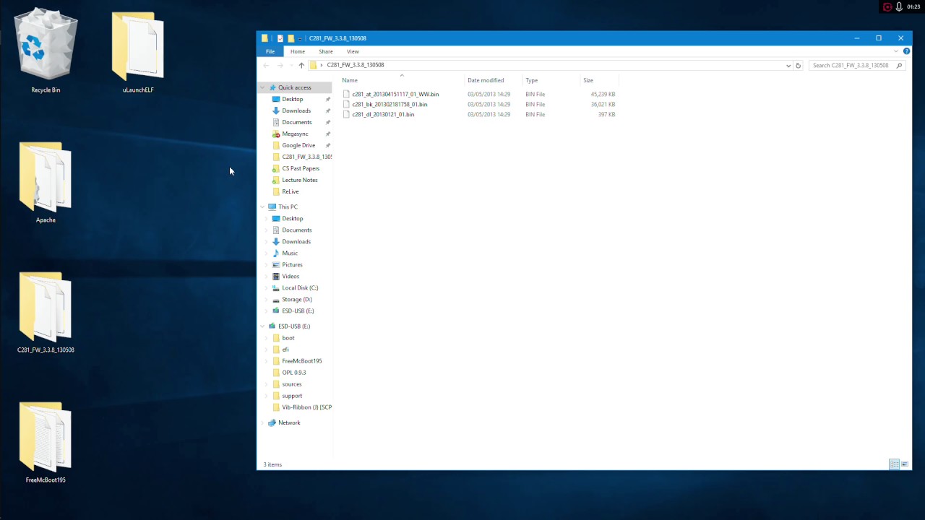Click the 01:23 recording timer

[x=913, y=6]
